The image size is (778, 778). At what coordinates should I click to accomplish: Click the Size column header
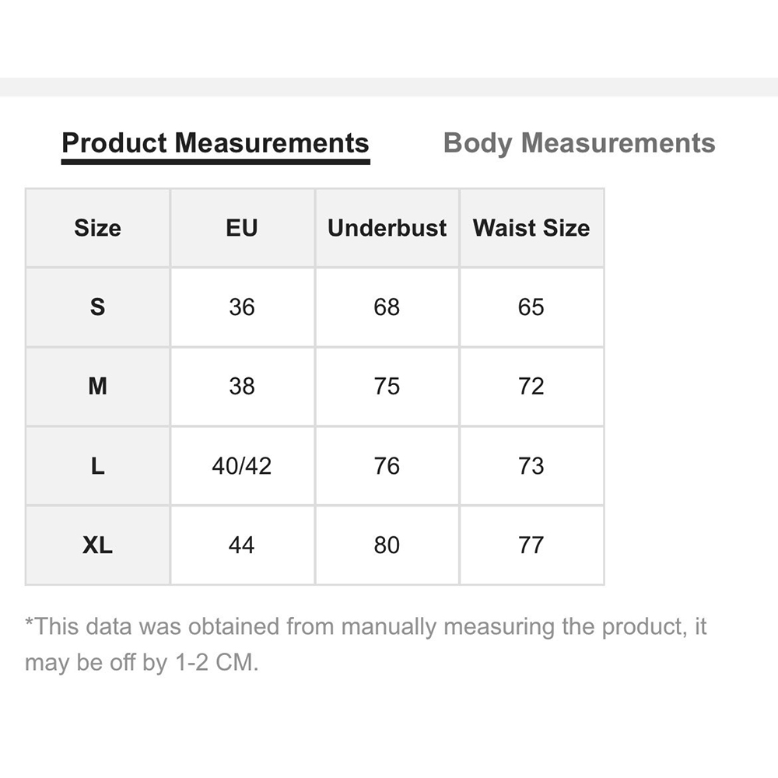98,228
